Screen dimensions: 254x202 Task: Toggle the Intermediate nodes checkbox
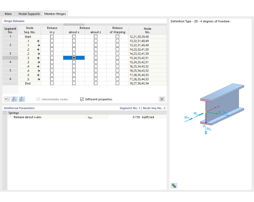point(38,99)
